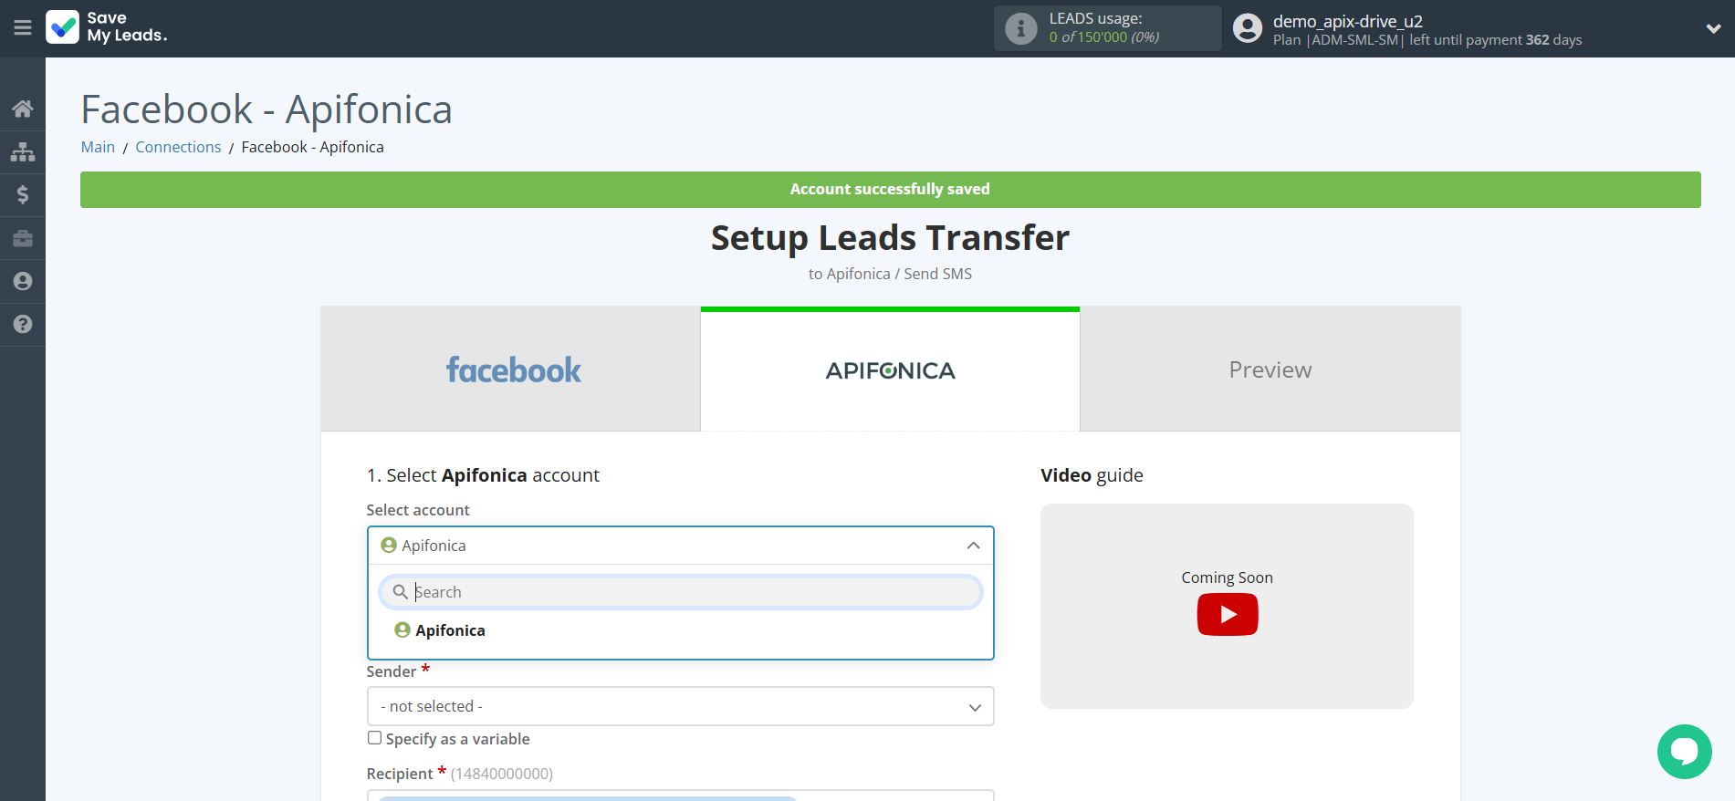Click the home icon in sidebar
Screen dimensions: 1735x801
[x=23, y=109]
